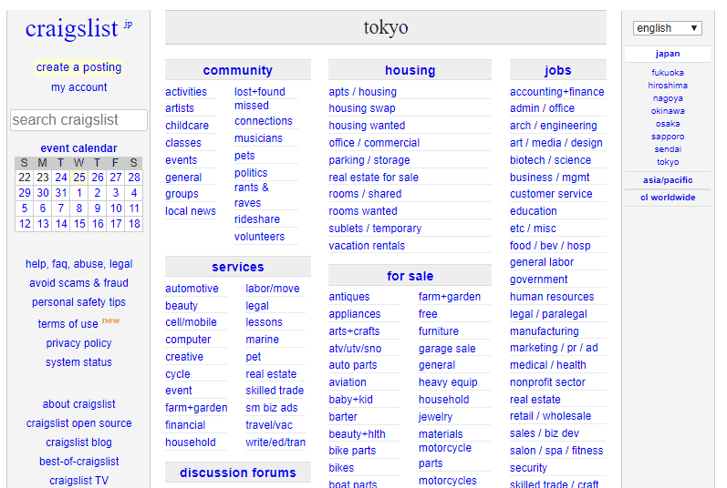Open the for sale section header
The height and width of the screenshot is (488, 727).
pyautogui.click(x=410, y=276)
